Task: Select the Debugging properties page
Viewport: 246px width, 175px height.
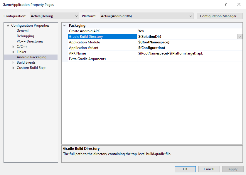Action: (x=25, y=36)
